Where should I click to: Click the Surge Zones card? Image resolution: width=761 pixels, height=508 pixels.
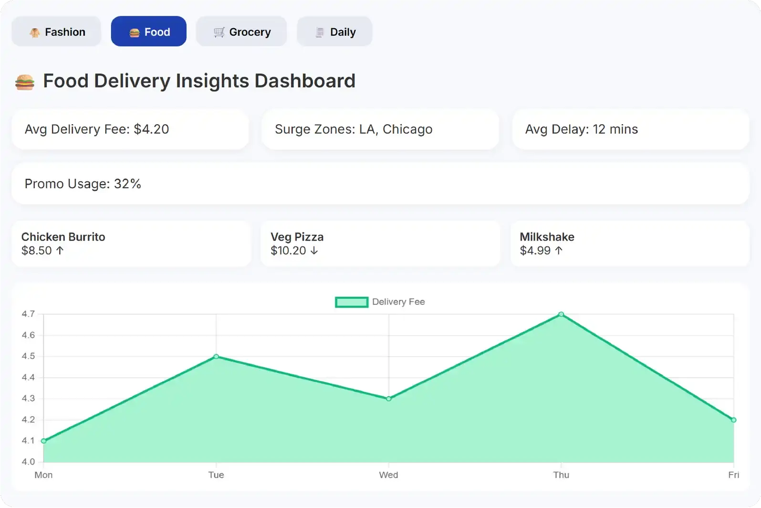(380, 129)
